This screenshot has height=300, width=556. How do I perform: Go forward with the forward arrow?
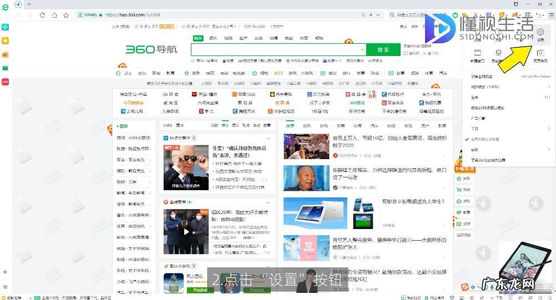30,15
